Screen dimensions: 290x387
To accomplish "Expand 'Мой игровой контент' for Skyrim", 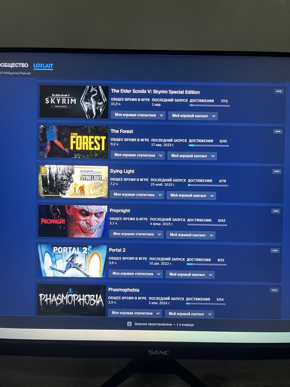I will click(x=193, y=116).
